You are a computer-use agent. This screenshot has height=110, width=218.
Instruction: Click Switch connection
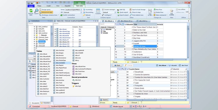tap(68, 15)
